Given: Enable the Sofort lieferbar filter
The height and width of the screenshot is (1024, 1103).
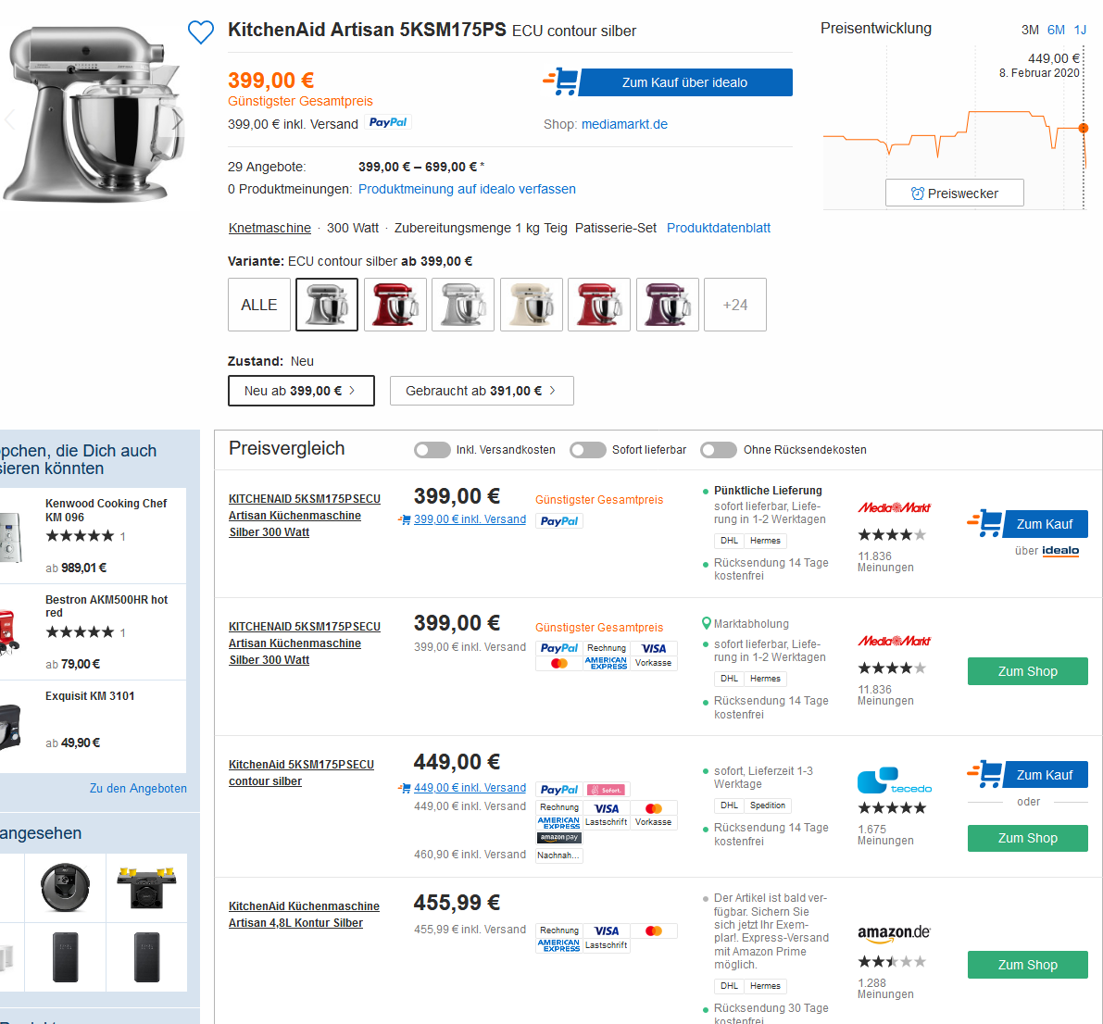Looking at the screenshot, I should [588, 450].
